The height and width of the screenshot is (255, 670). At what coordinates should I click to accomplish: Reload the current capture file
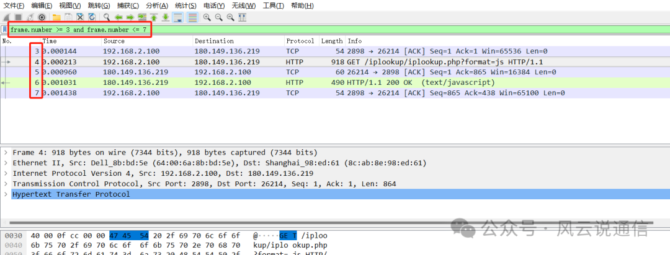[92, 17]
